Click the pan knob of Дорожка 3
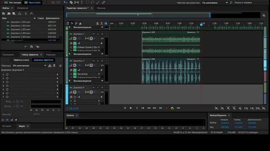 pos(91,65)
